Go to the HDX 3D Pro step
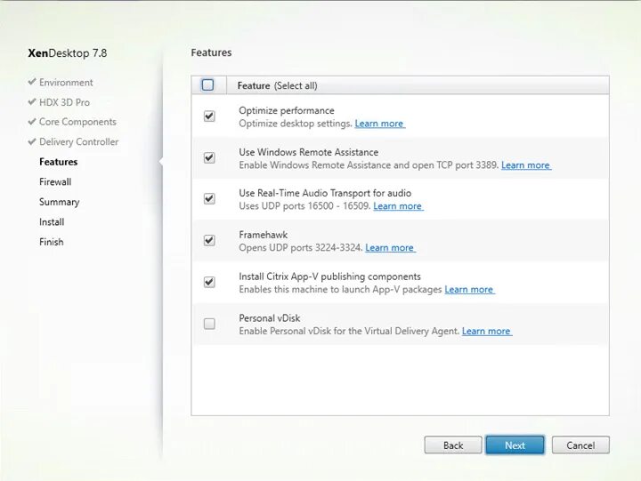Image resolution: width=641 pixels, height=481 pixels. tap(64, 102)
